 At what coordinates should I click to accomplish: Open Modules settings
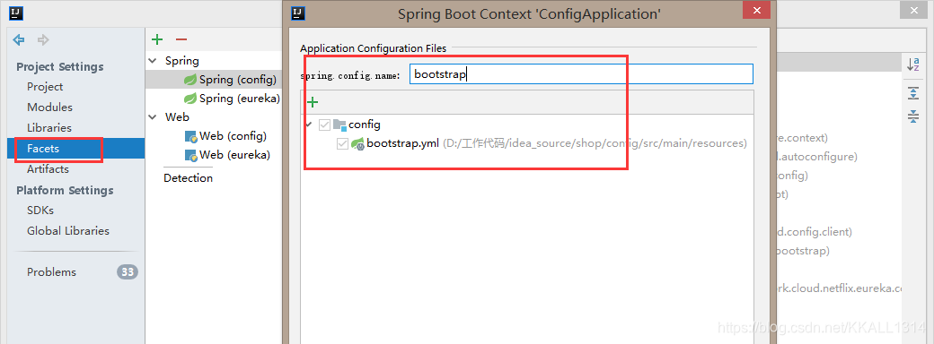(x=49, y=107)
